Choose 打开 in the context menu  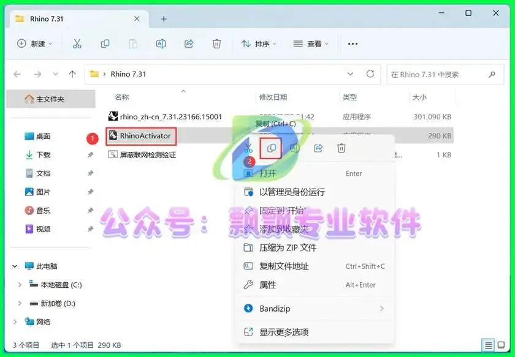[x=315, y=173]
